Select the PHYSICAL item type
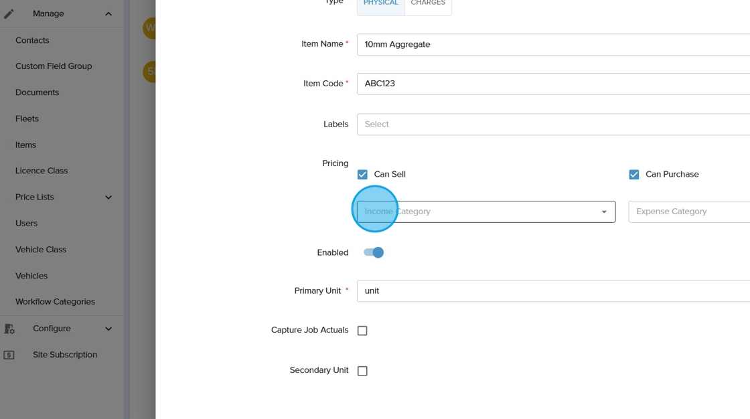 (381, 4)
